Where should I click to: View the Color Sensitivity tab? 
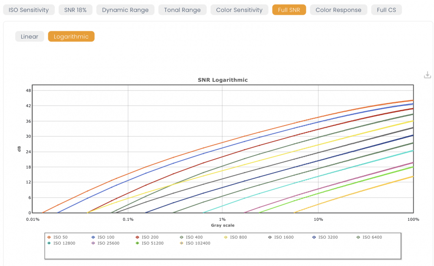(239, 10)
